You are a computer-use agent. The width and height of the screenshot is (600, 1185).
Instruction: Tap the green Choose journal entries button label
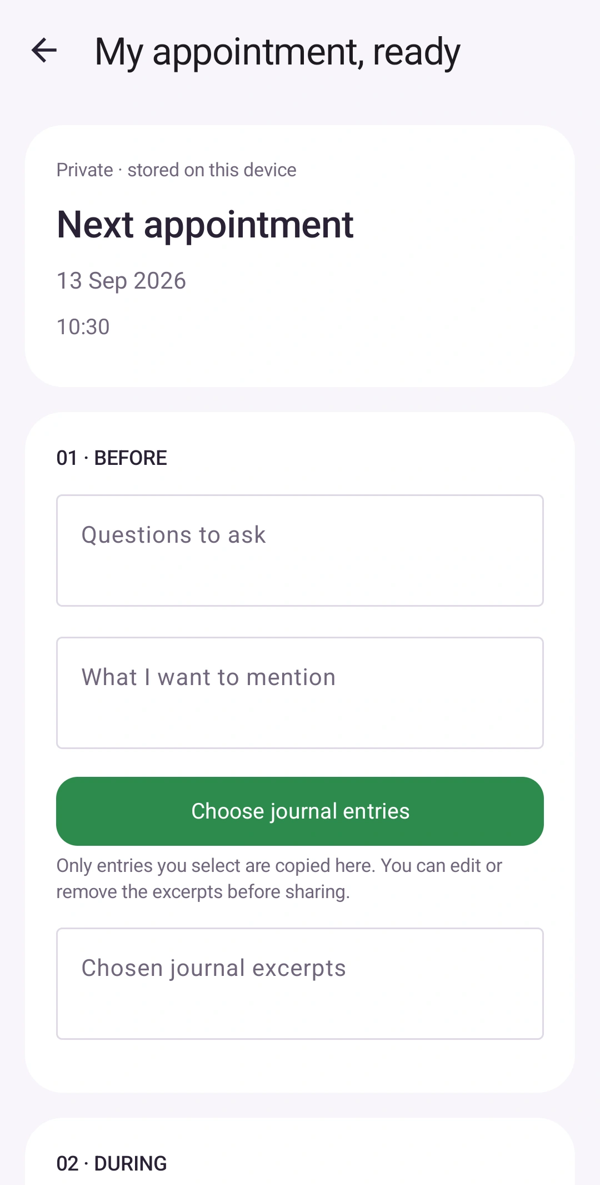click(x=301, y=811)
